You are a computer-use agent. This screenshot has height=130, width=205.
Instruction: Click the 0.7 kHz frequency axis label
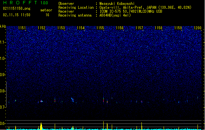click(x=3, y=107)
